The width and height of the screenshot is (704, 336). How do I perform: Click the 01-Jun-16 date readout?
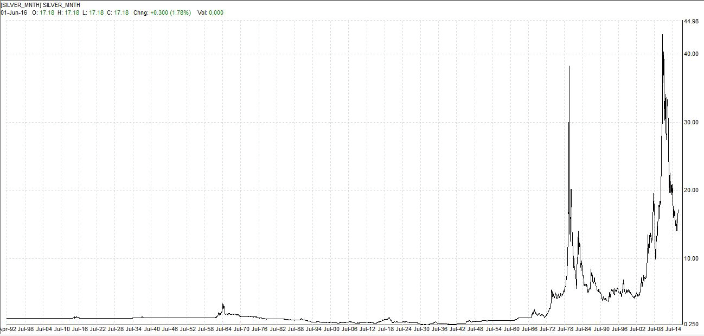point(14,12)
